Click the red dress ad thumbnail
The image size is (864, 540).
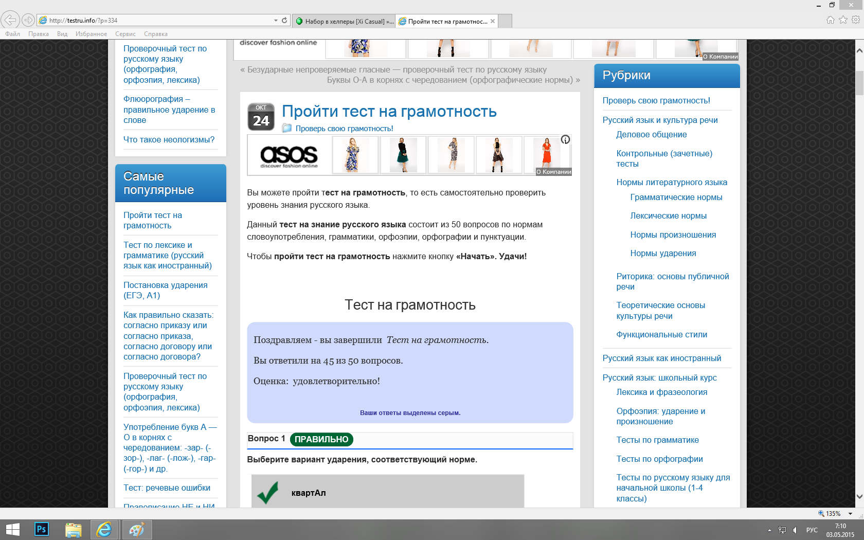(546, 154)
